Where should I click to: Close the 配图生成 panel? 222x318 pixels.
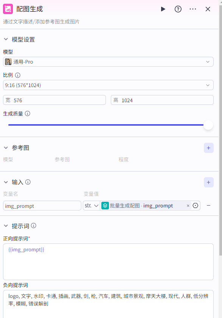click(x=208, y=9)
